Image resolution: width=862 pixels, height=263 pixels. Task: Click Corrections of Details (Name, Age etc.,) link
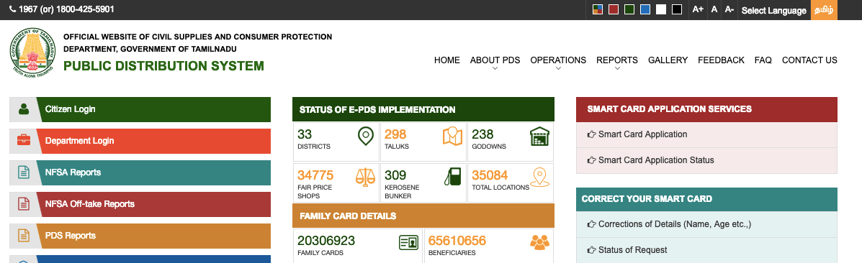pos(675,224)
